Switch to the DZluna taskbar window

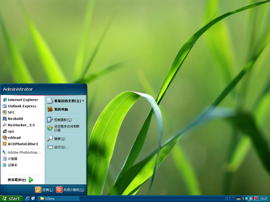[59, 198]
